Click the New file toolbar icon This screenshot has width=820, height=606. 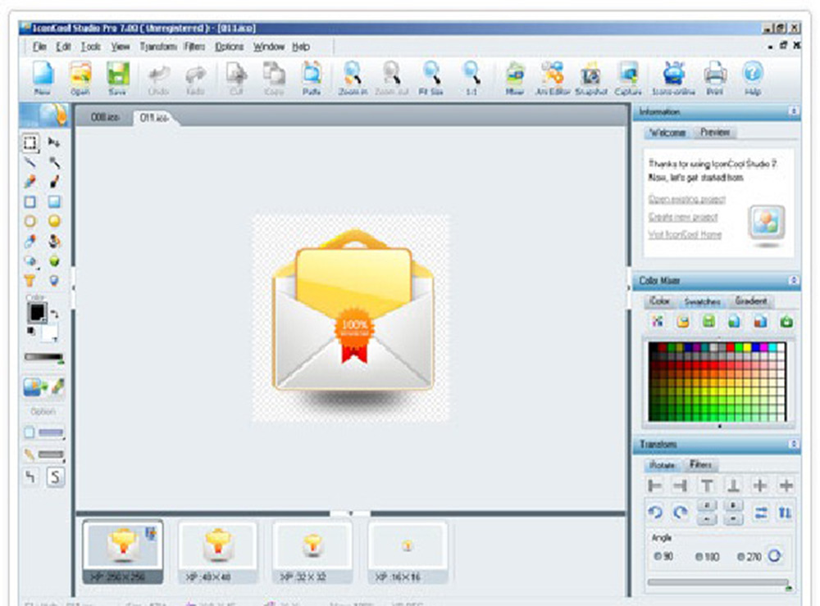click(x=43, y=78)
